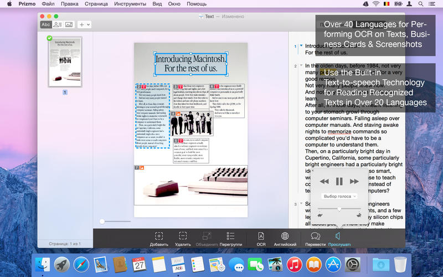Click Перевести translate icon
The width and height of the screenshot is (443, 277).
coord(315,238)
